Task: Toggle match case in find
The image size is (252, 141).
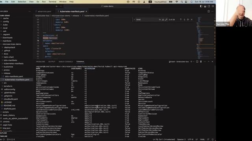Action: click(160, 20)
